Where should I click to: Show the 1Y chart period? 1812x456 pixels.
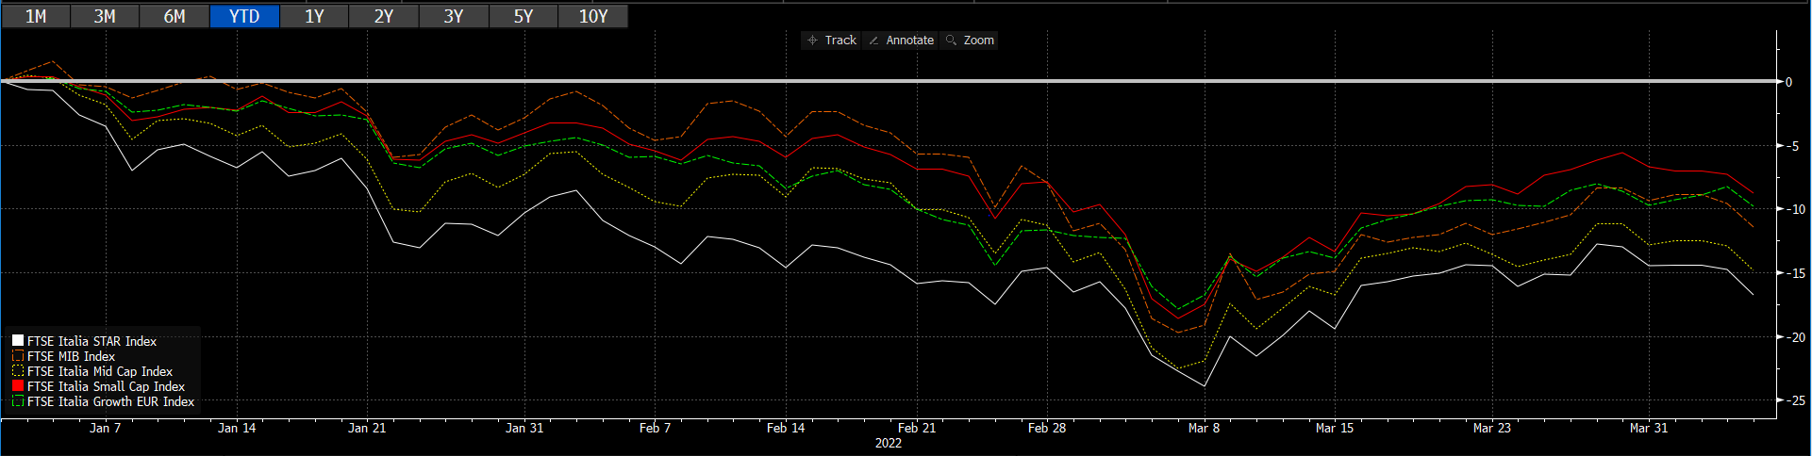point(314,16)
